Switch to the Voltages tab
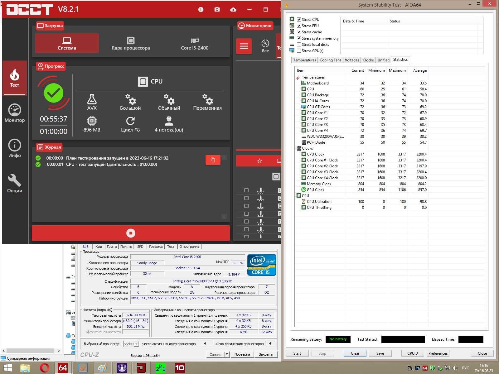 click(x=352, y=60)
